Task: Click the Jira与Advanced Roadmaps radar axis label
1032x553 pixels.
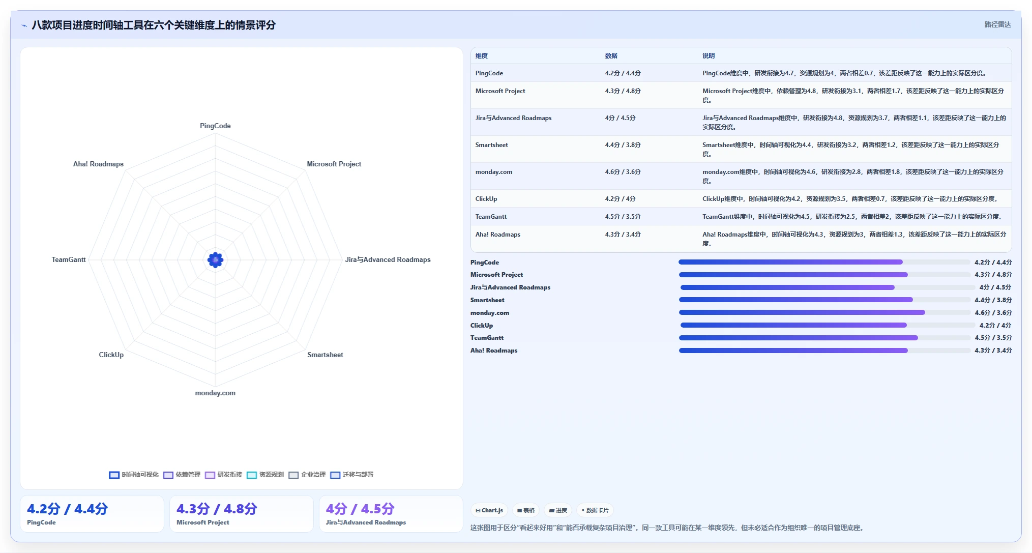Action: (388, 260)
